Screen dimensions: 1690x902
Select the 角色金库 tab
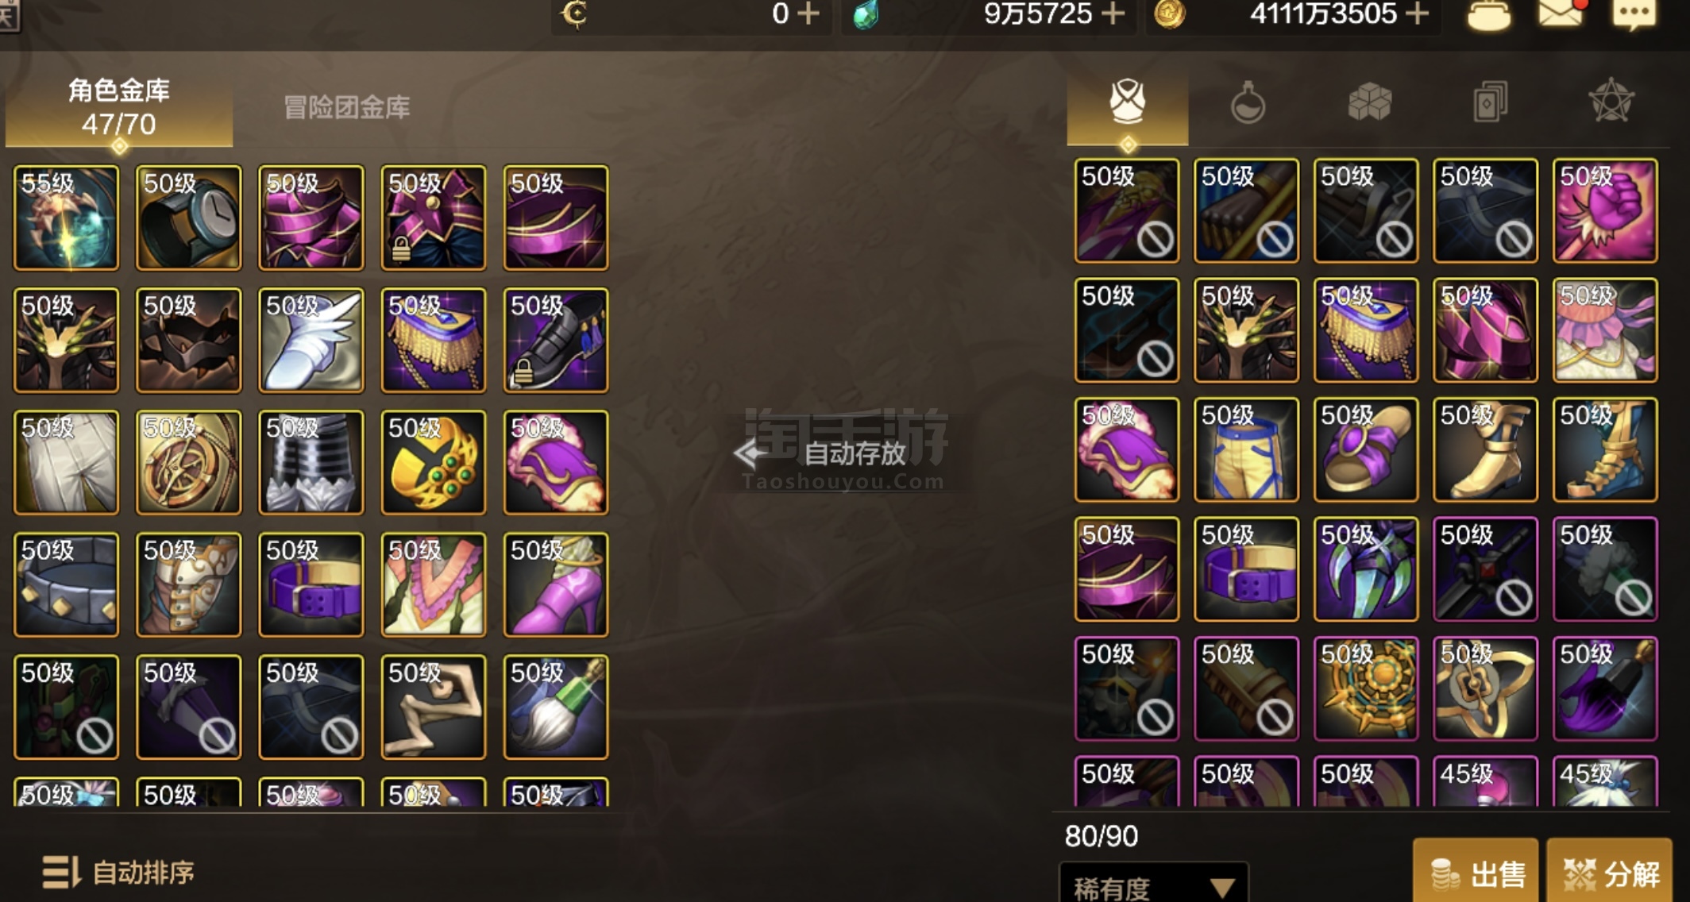tap(119, 107)
